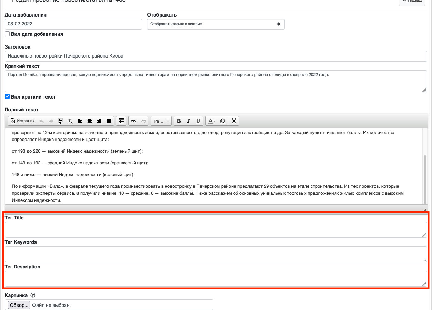Click the 'Тег Title' textarea

pos(216,229)
